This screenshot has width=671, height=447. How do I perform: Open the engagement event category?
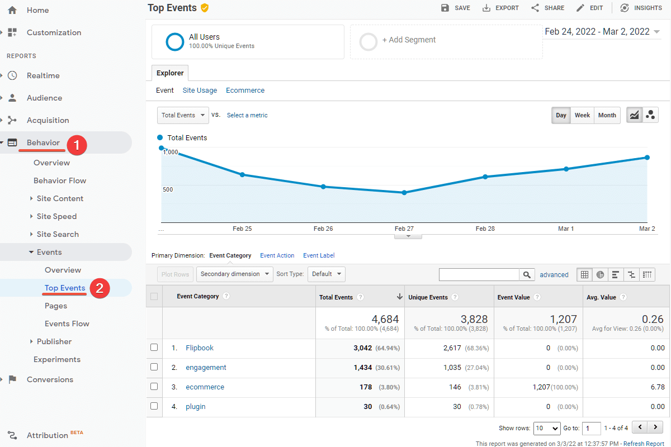pyautogui.click(x=205, y=367)
